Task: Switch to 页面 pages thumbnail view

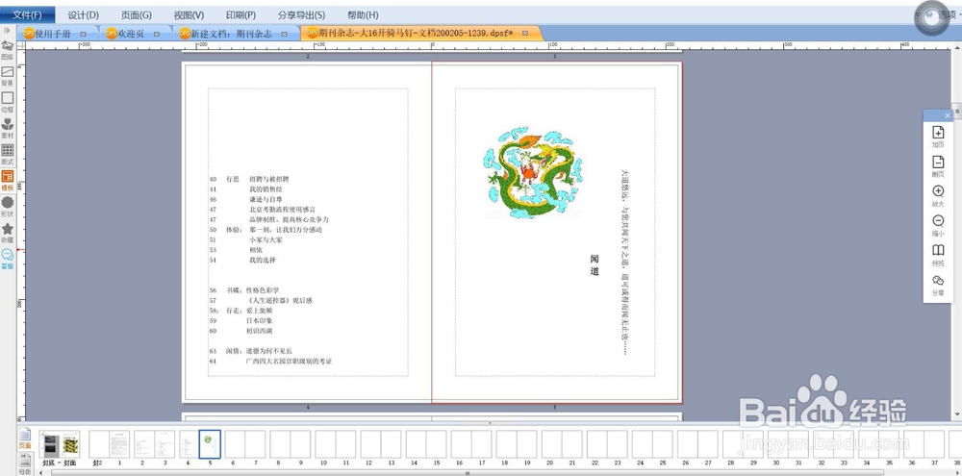Action: click(x=25, y=439)
